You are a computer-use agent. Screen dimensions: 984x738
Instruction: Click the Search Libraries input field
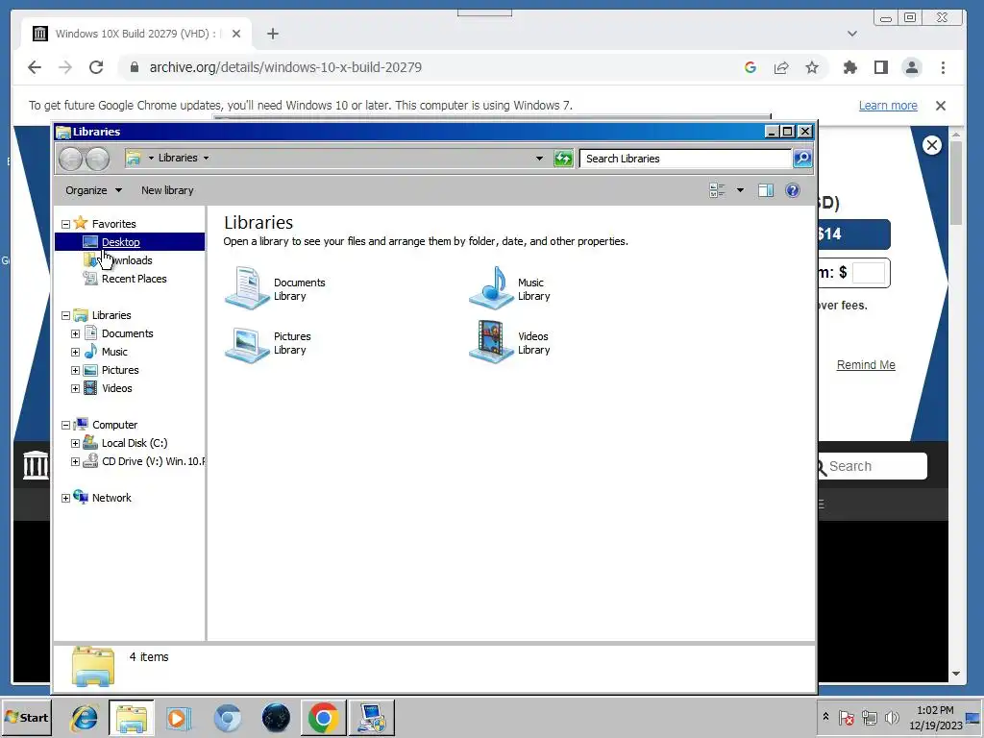point(685,159)
